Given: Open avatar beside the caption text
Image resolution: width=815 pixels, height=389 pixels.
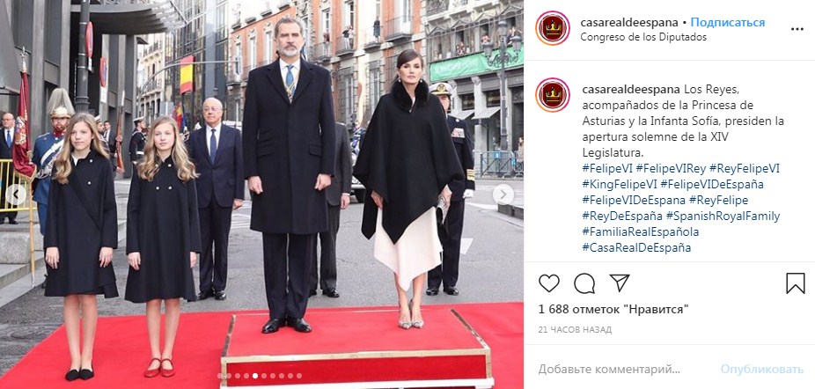Looking at the screenshot, I should coord(553,95).
